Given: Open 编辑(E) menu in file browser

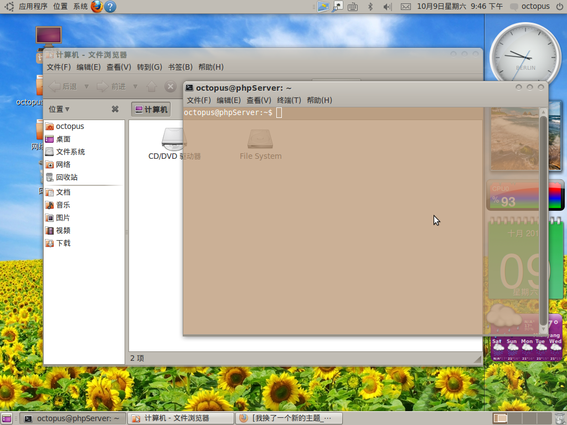Looking at the screenshot, I should [88, 67].
